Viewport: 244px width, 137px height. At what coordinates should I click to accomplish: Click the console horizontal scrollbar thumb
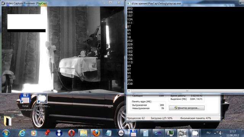tap(187, 91)
